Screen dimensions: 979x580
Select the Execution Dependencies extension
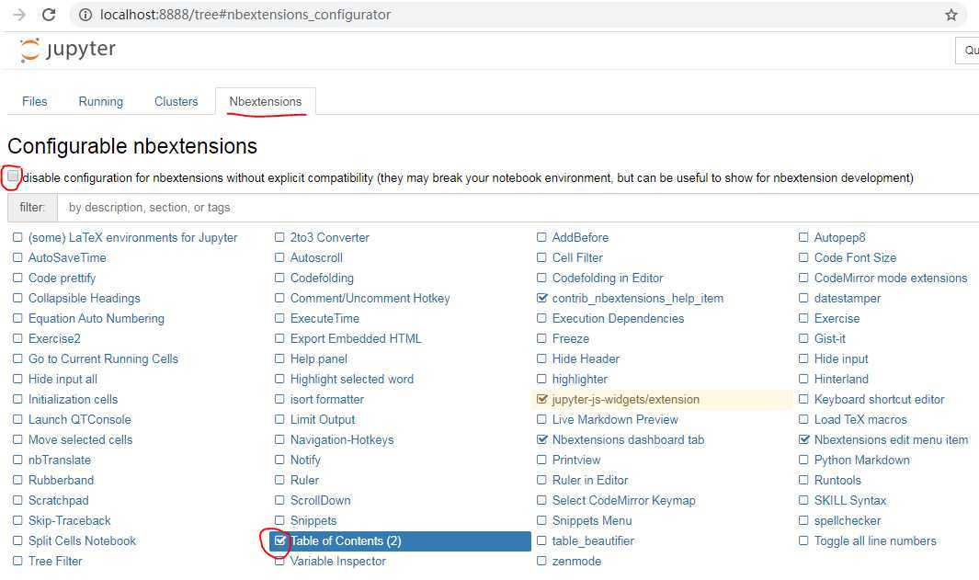(618, 318)
